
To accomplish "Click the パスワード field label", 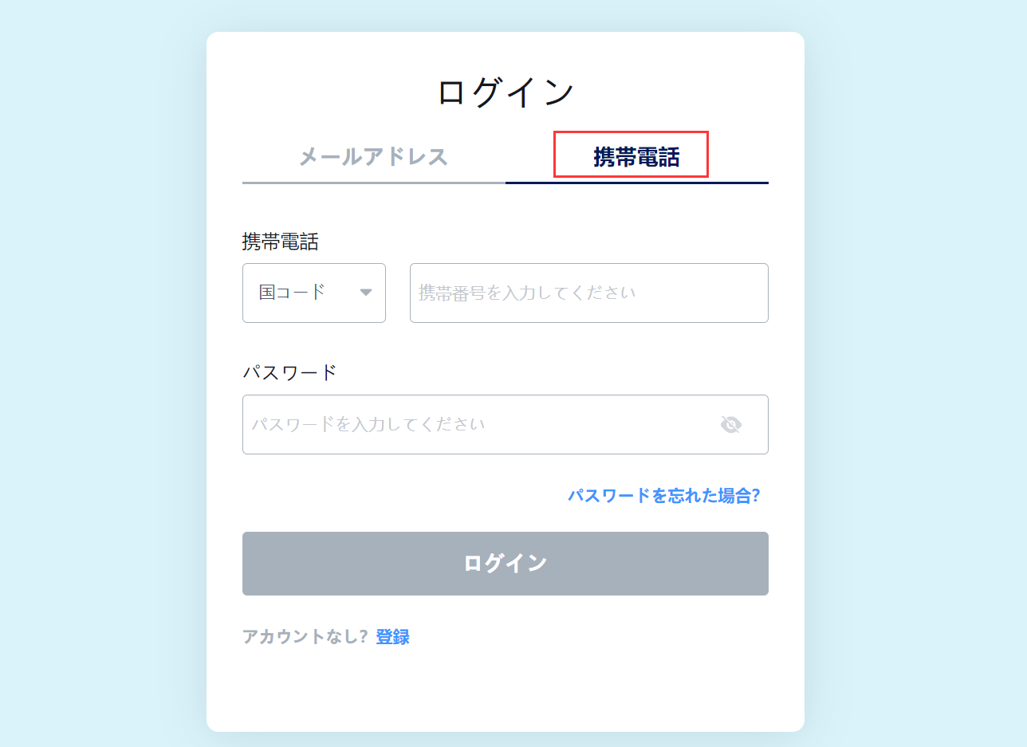I will [x=289, y=372].
